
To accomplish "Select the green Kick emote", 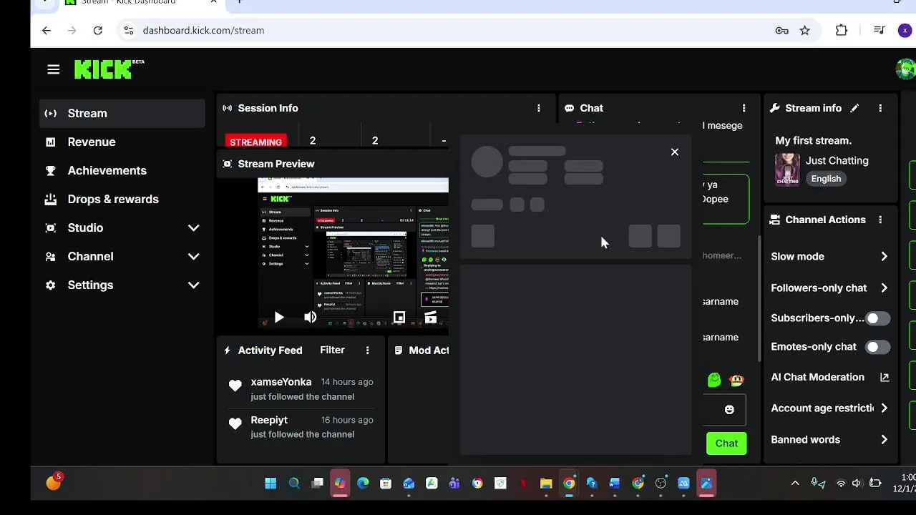I will coord(714,380).
